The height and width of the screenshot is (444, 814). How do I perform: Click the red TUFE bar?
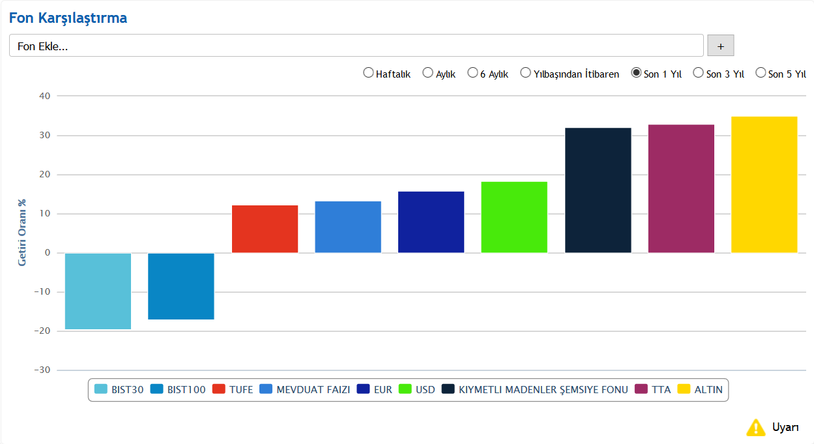(265, 229)
